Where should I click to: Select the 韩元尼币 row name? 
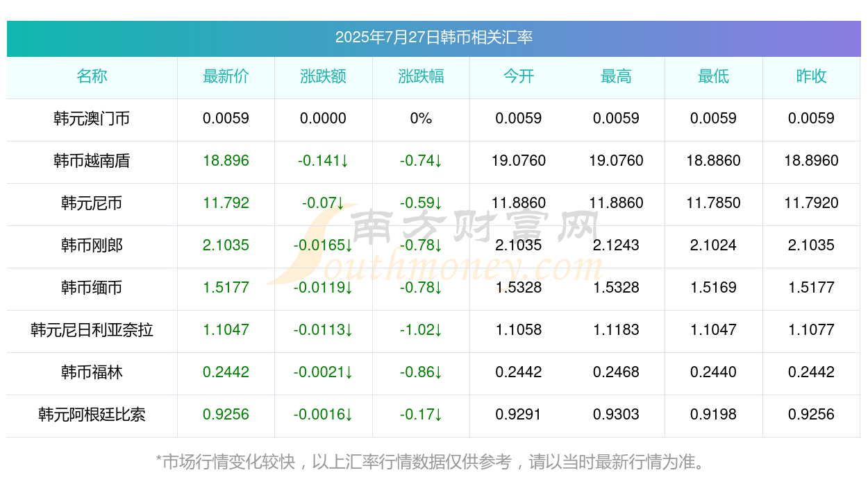[x=92, y=203]
